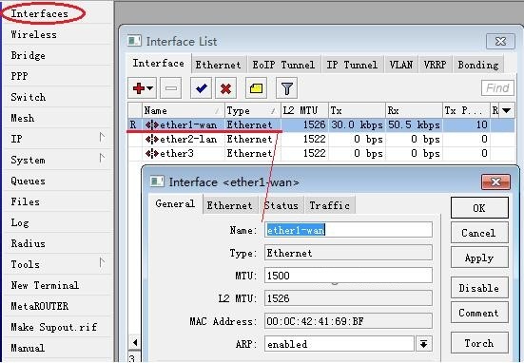
Task: Expand the System submenu
Action: 103,158
